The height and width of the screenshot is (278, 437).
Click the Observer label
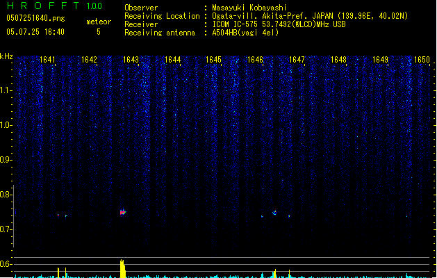tap(141, 8)
